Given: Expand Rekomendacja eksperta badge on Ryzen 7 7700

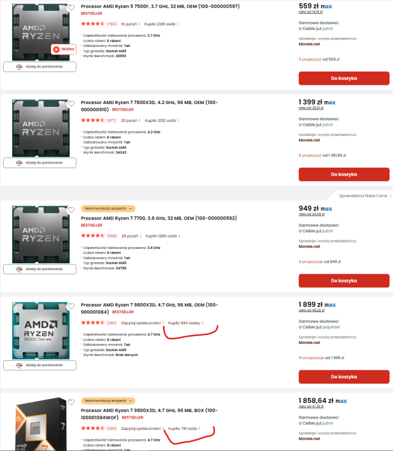Looking at the screenshot, I should click(108, 209).
